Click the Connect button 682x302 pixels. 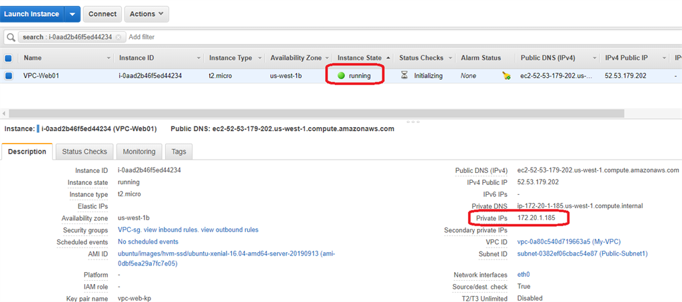tap(102, 14)
